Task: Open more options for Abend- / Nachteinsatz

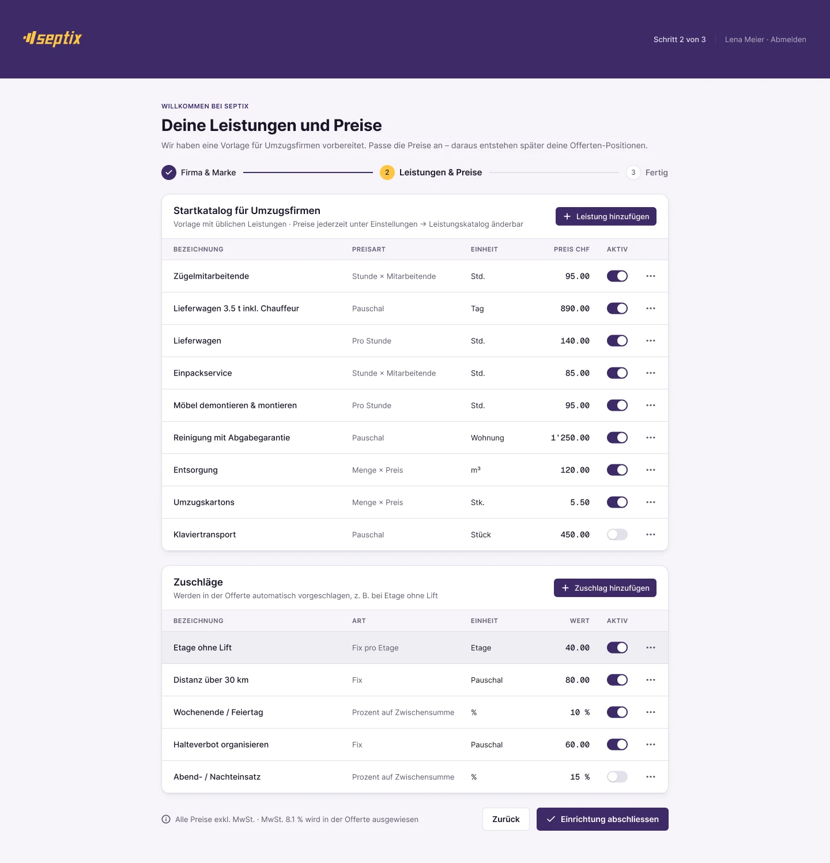Action: click(x=651, y=777)
